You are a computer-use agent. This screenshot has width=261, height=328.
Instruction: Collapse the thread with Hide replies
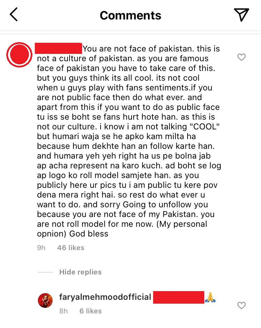pyautogui.click(x=80, y=272)
